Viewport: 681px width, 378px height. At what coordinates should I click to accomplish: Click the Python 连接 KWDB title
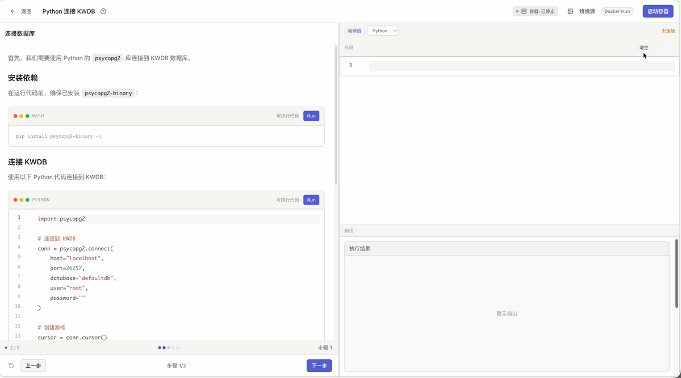point(69,11)
